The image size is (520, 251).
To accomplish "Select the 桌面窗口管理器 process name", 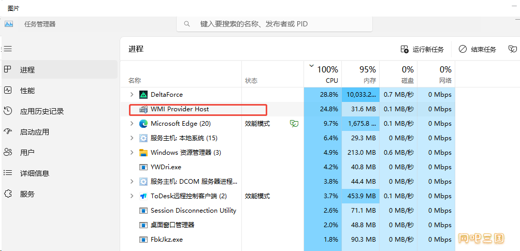I will pyautogui.click(x=172, y=225).
